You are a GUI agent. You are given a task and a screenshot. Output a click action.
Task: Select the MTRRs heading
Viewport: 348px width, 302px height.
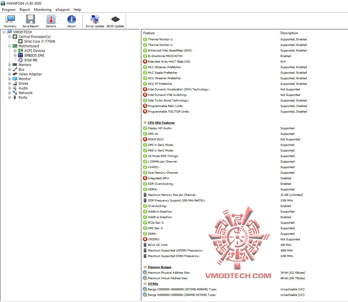[x=153, y=284]
